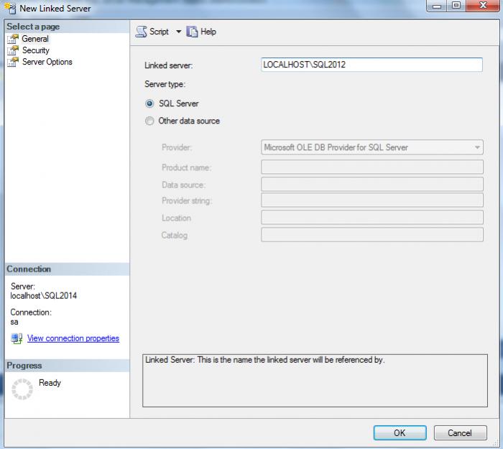Click the Data source field
503x449 pixels.
click(x=372, y=185)
